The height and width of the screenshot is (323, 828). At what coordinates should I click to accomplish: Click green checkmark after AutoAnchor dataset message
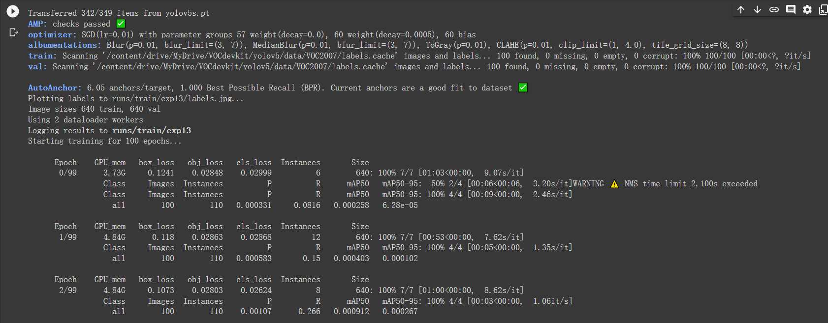[x=523, y=88]
